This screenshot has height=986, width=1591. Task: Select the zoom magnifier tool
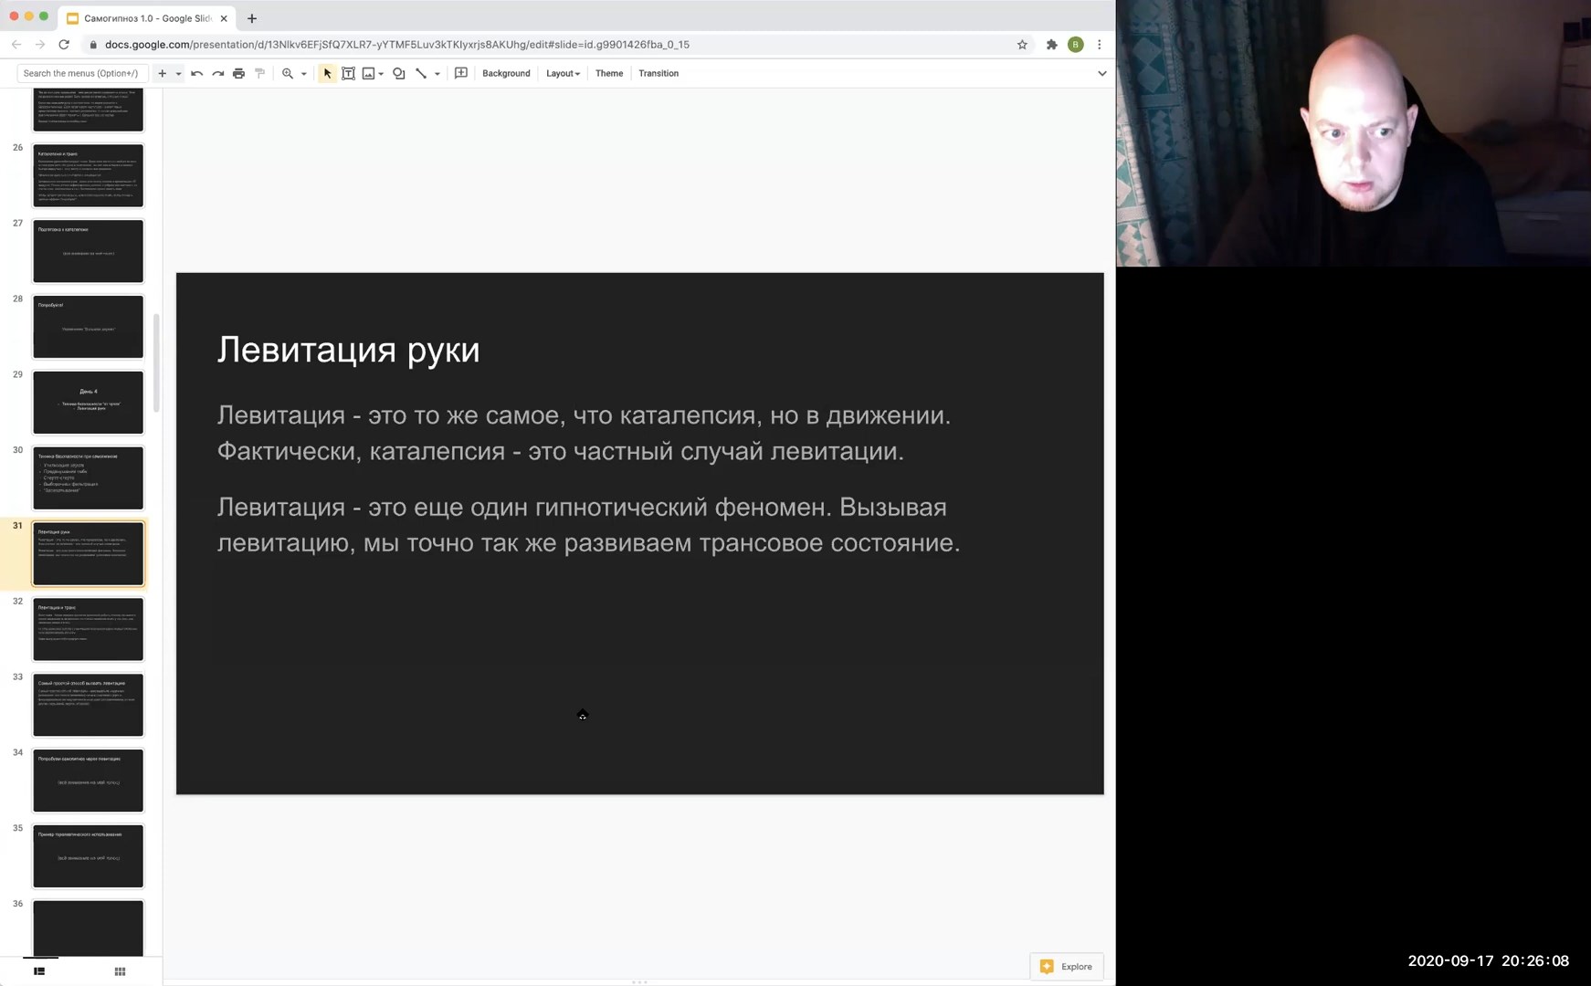288,73
